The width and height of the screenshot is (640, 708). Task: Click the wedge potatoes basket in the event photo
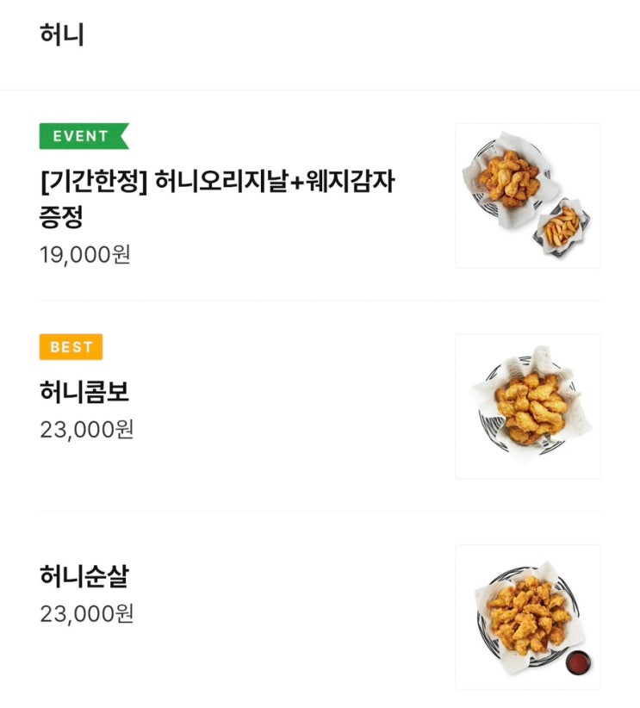click(561, 226)
